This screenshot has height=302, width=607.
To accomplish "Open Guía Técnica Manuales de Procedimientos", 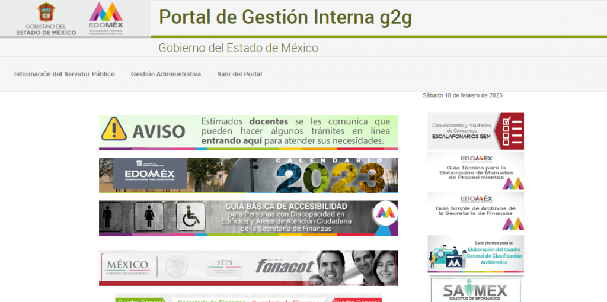I will click(x=475, y=171).
